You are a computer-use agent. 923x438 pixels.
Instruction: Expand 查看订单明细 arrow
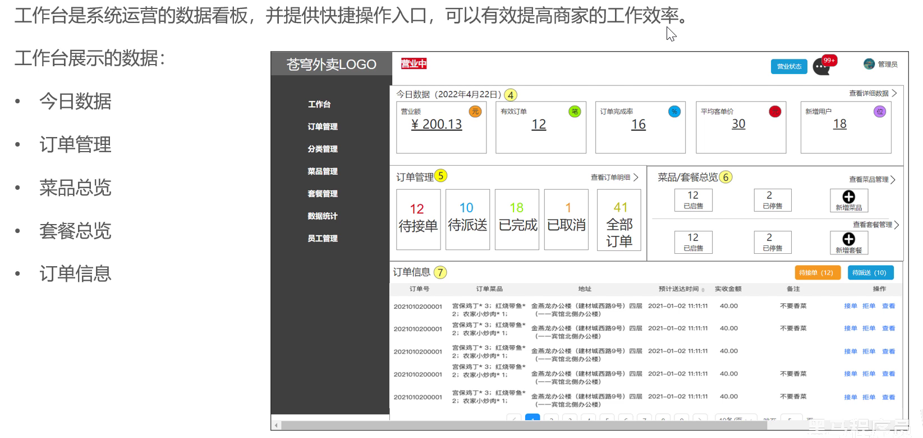click(x=636, y=177)
